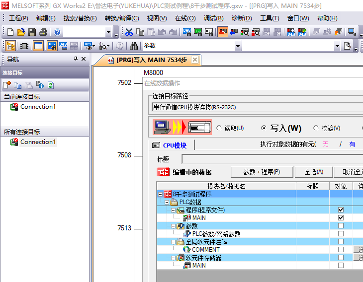The width and height of the screenshot is (363, 282).
Task: Click the Copy icon in the toolbar
Action: [x=140, y=32]
